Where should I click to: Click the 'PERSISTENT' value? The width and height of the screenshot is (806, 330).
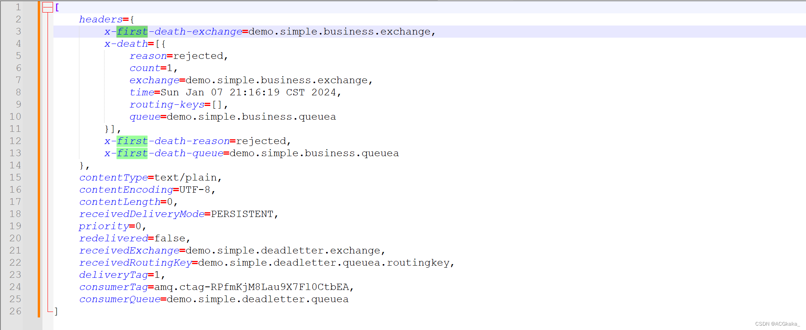(242, 214)
